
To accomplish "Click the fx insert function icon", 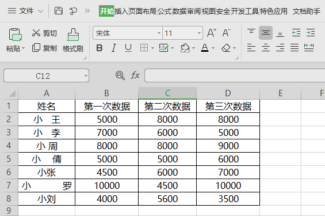I will pos(135,75).
